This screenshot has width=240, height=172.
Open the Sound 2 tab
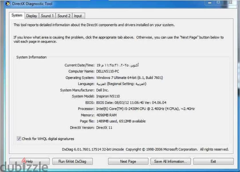64,16
